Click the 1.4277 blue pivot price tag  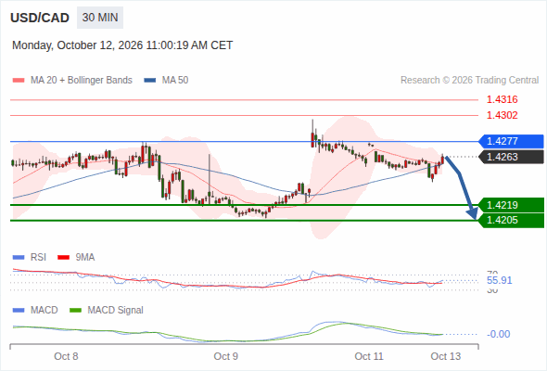[x=511, y=141]
